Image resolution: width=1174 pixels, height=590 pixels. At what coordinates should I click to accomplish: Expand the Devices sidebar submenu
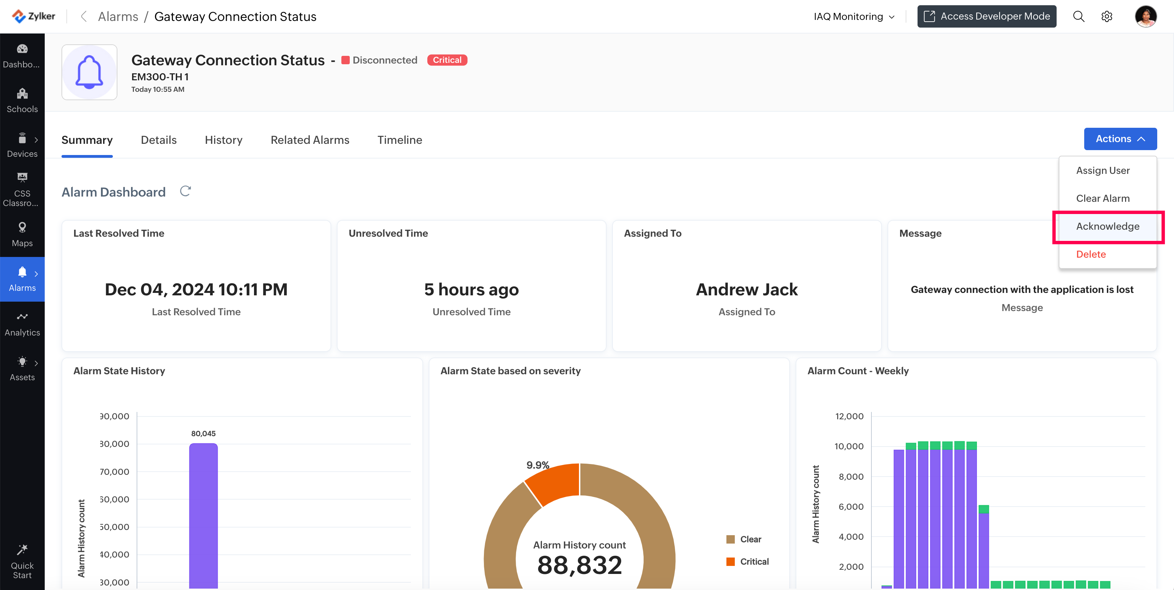[x=36, y=140]
